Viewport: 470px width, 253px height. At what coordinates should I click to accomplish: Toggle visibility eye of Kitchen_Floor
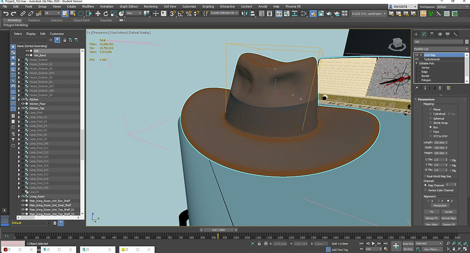pyautogui.click(x=23, y=104)
